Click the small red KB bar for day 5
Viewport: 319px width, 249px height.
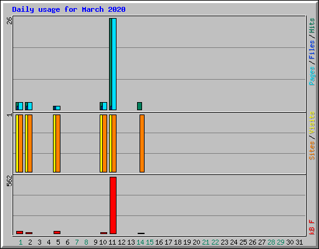(57, 232)
